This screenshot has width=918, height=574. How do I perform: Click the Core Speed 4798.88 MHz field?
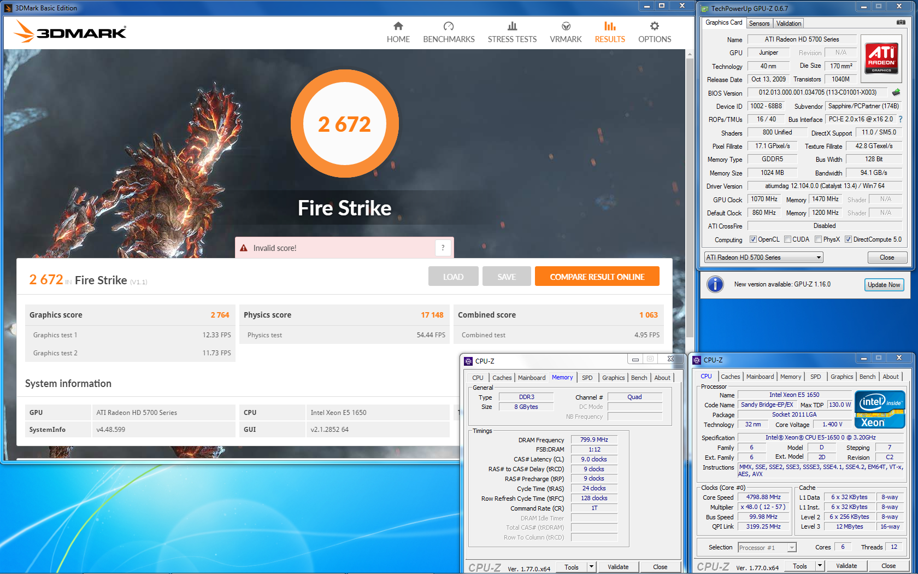click(x=763, y=497)
